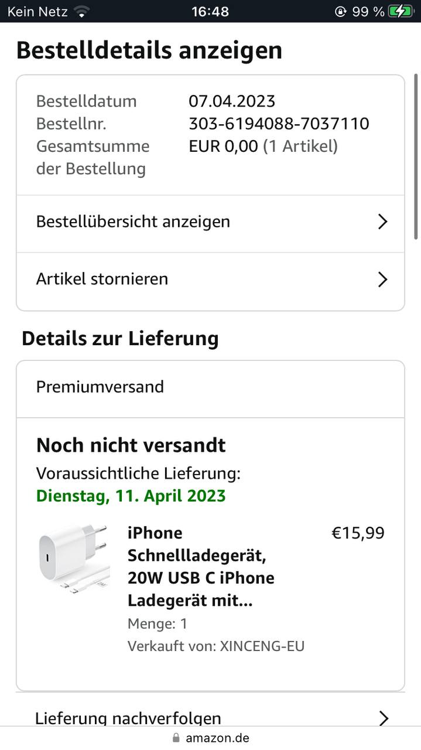Tap the order number 303-6194088-7037110
Viewport: 421px width, 750px height.
(x=279, y=124)
